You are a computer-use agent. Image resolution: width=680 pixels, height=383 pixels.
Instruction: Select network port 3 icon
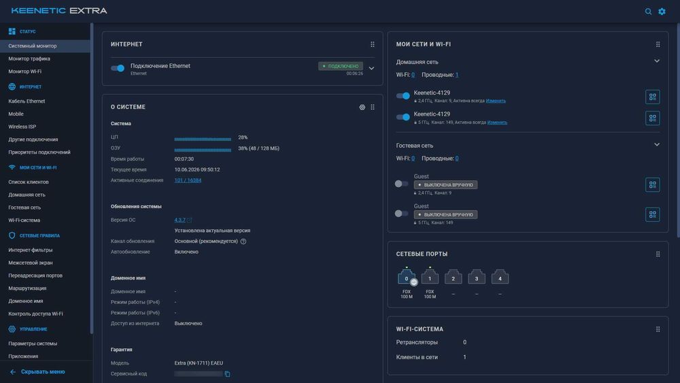point(477,277)
